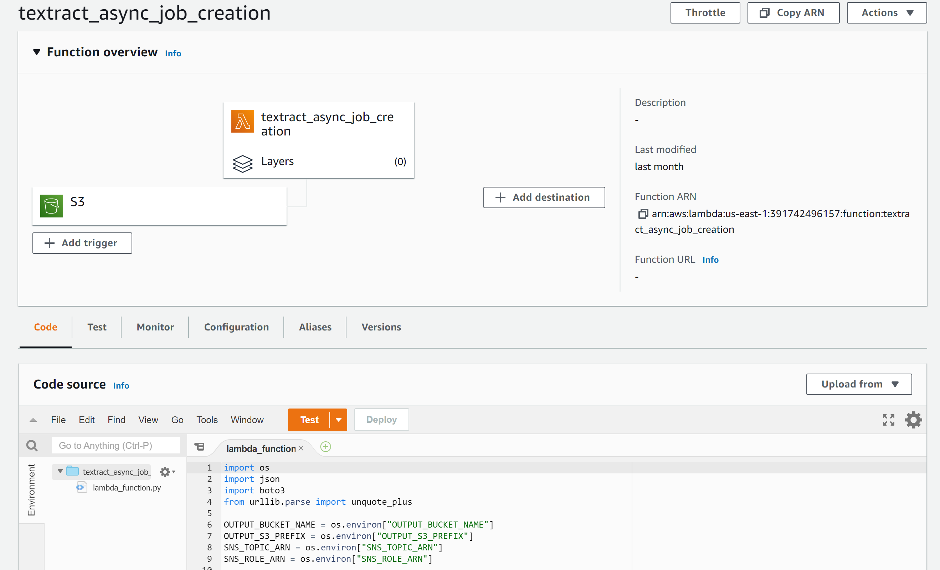Close the lambda_function editor tab
The height and width of the screenshot is (570, 940).
tap(301, 448)
